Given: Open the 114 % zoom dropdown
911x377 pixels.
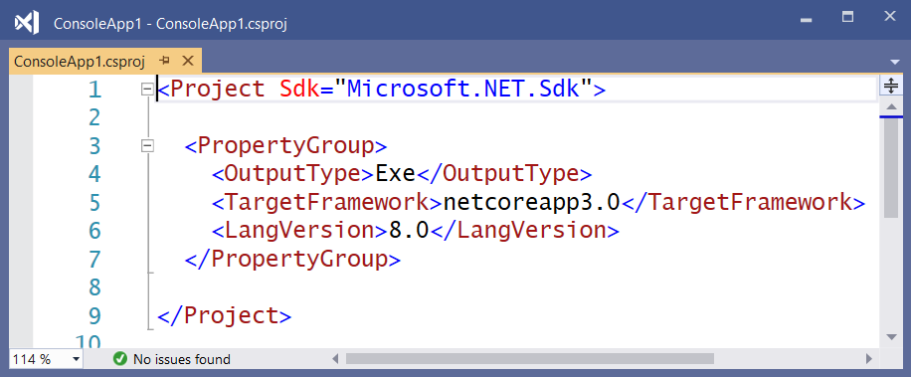Looking at the screenshot, I should (77, 359).
